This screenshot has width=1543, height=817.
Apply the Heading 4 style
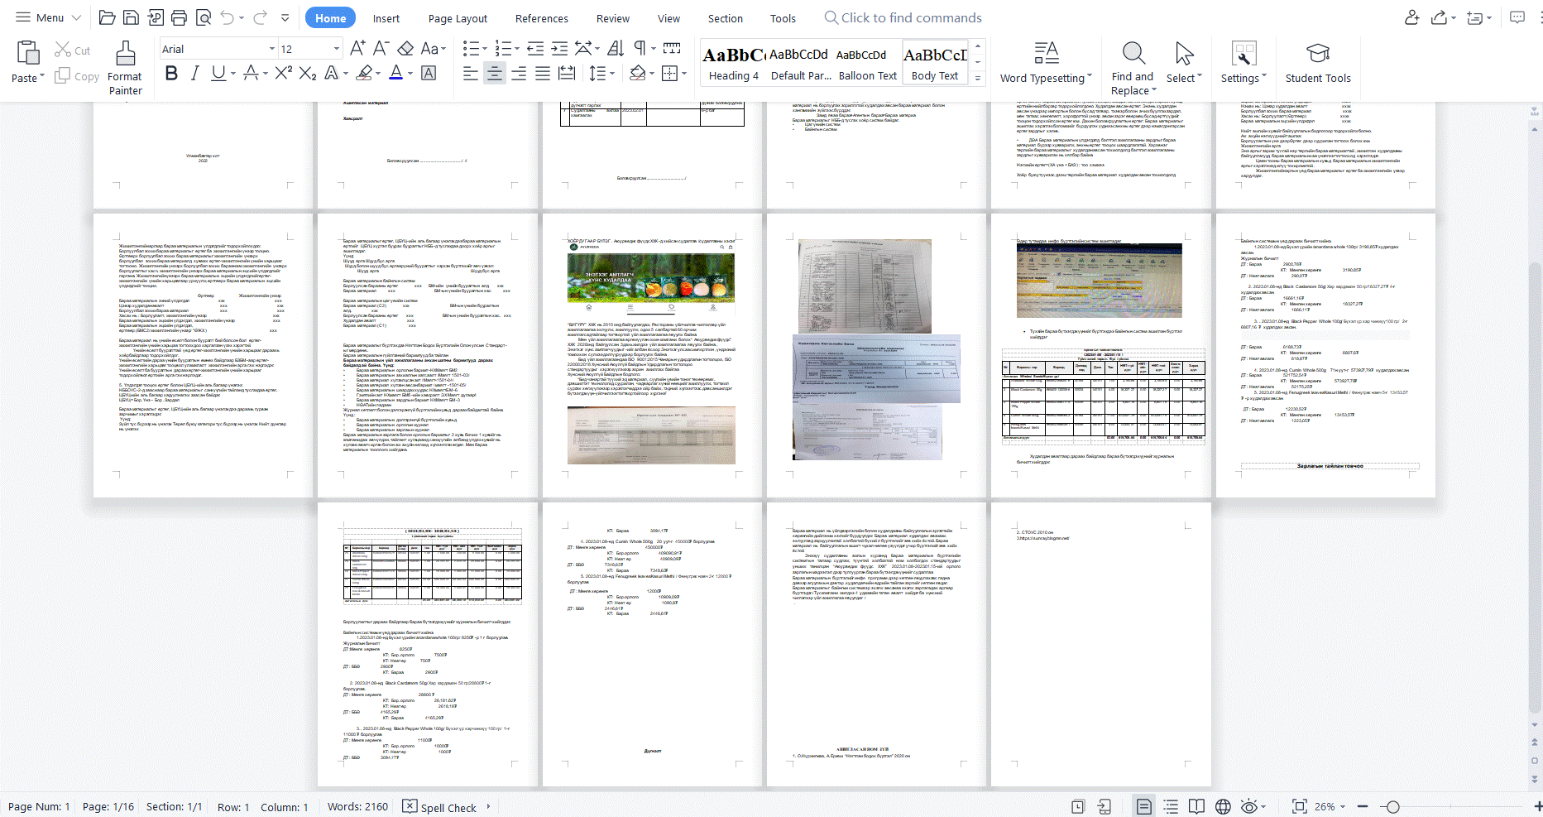click(733, 63)
